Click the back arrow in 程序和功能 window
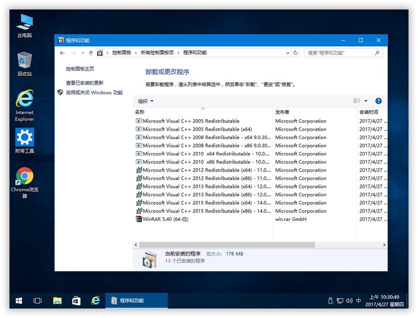 point(62,53)
